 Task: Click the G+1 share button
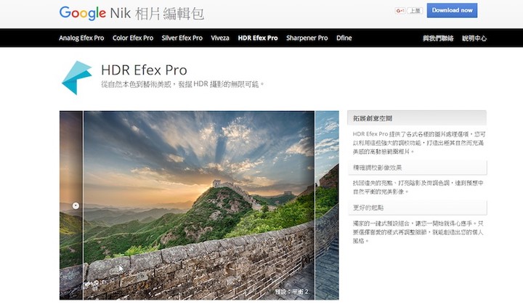pos(400,11)
